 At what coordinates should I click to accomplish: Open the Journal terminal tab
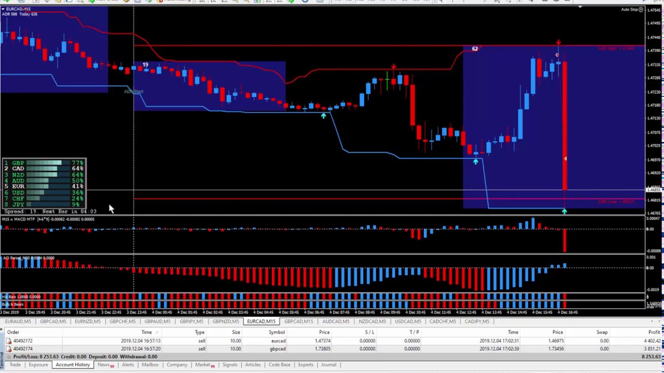pos(328,365)
